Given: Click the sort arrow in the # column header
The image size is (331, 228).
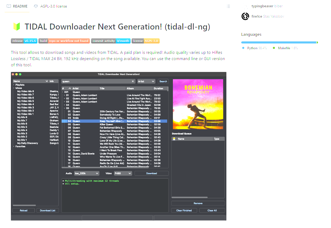Looking at the screenshot, I should click(x=70, y=89).
